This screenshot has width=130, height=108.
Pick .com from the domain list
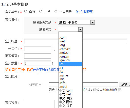(70, 38)
